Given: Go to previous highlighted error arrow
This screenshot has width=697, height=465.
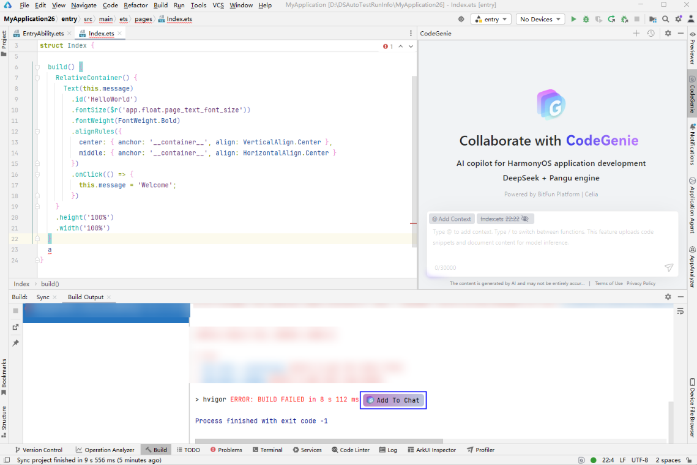Looking at the screenshot, I should (x=400, y=46).
